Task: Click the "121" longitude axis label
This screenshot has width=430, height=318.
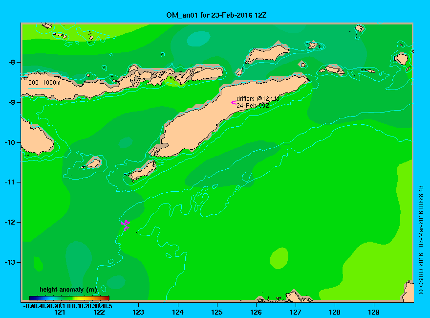Action: [x=60, y=312]
